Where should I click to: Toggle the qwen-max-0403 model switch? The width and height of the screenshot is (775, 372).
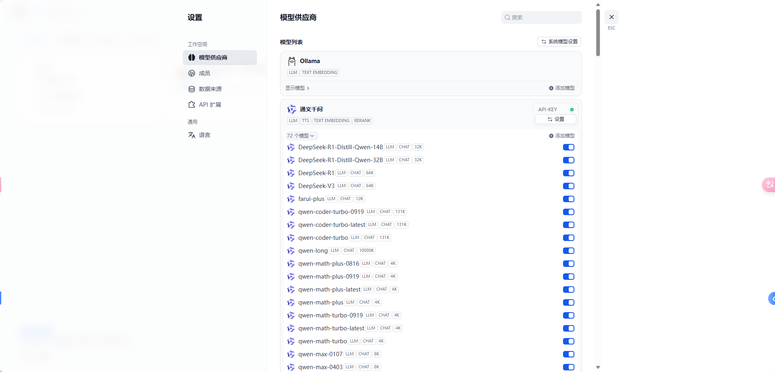point(569,367)
